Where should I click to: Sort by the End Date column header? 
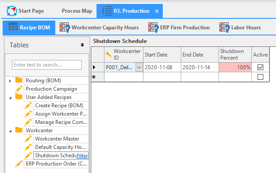200,54
